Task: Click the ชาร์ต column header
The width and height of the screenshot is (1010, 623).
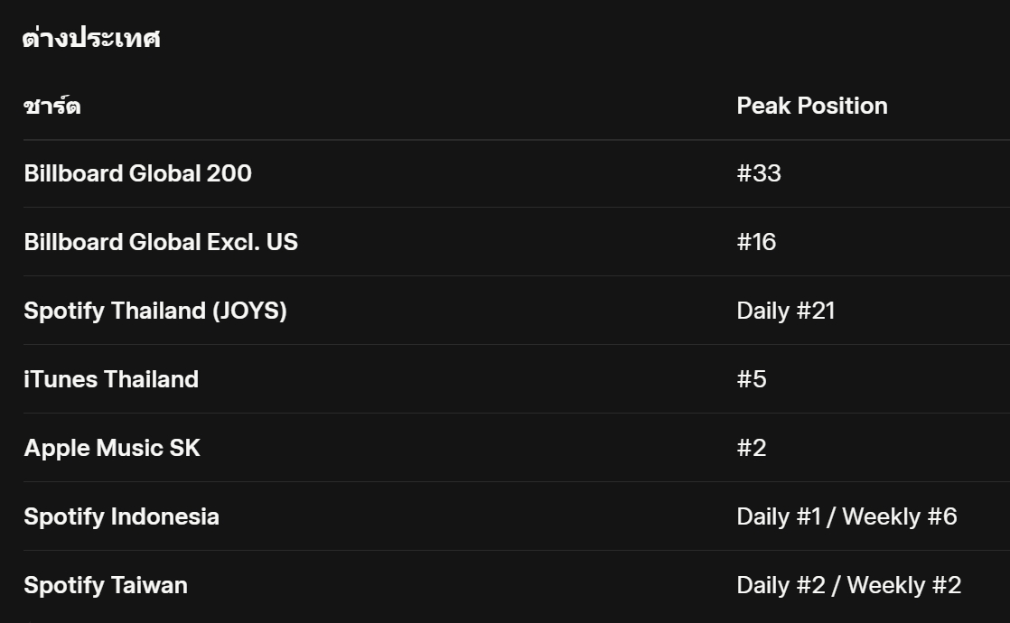Action: (x=52, y=107)
